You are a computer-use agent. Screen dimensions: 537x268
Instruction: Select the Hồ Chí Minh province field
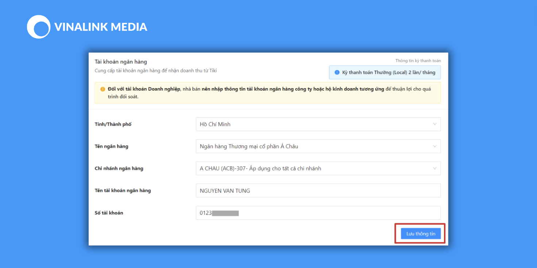pyautogui.click(x=318, y=124)
